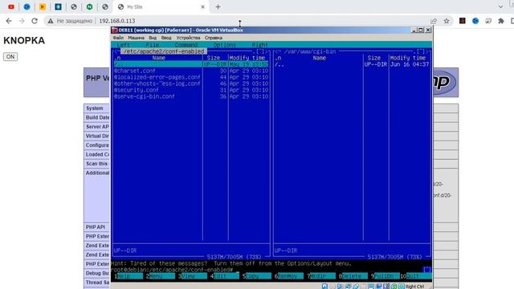Minimize the VirtualBox window
This screenshot has height=289, width=514.
[x=414, y=31]
